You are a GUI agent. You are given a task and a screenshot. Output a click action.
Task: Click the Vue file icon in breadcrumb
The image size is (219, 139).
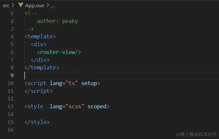pos(21,5)
